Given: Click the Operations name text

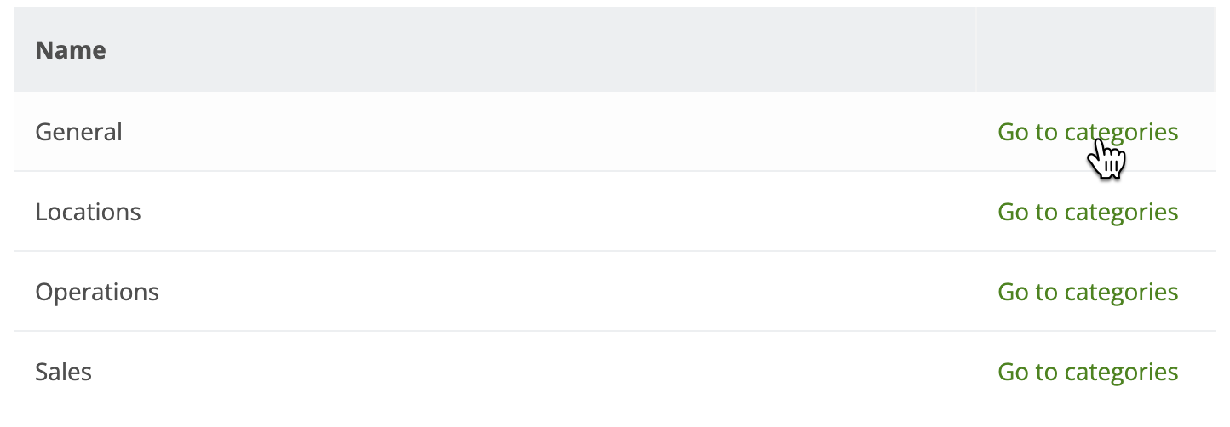Looking at the screenshot, I should (97, 292).
